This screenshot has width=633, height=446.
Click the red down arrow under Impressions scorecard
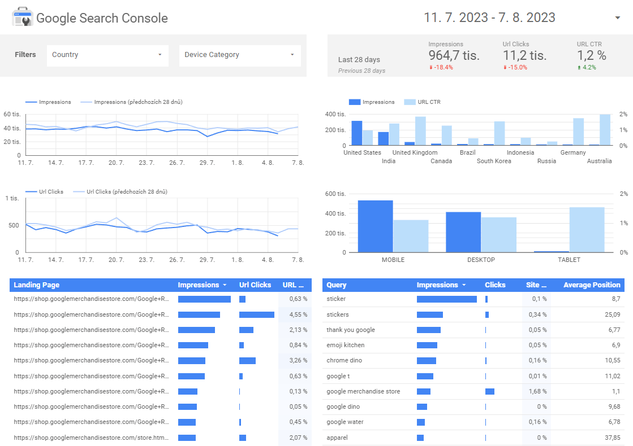coord(431,67)
